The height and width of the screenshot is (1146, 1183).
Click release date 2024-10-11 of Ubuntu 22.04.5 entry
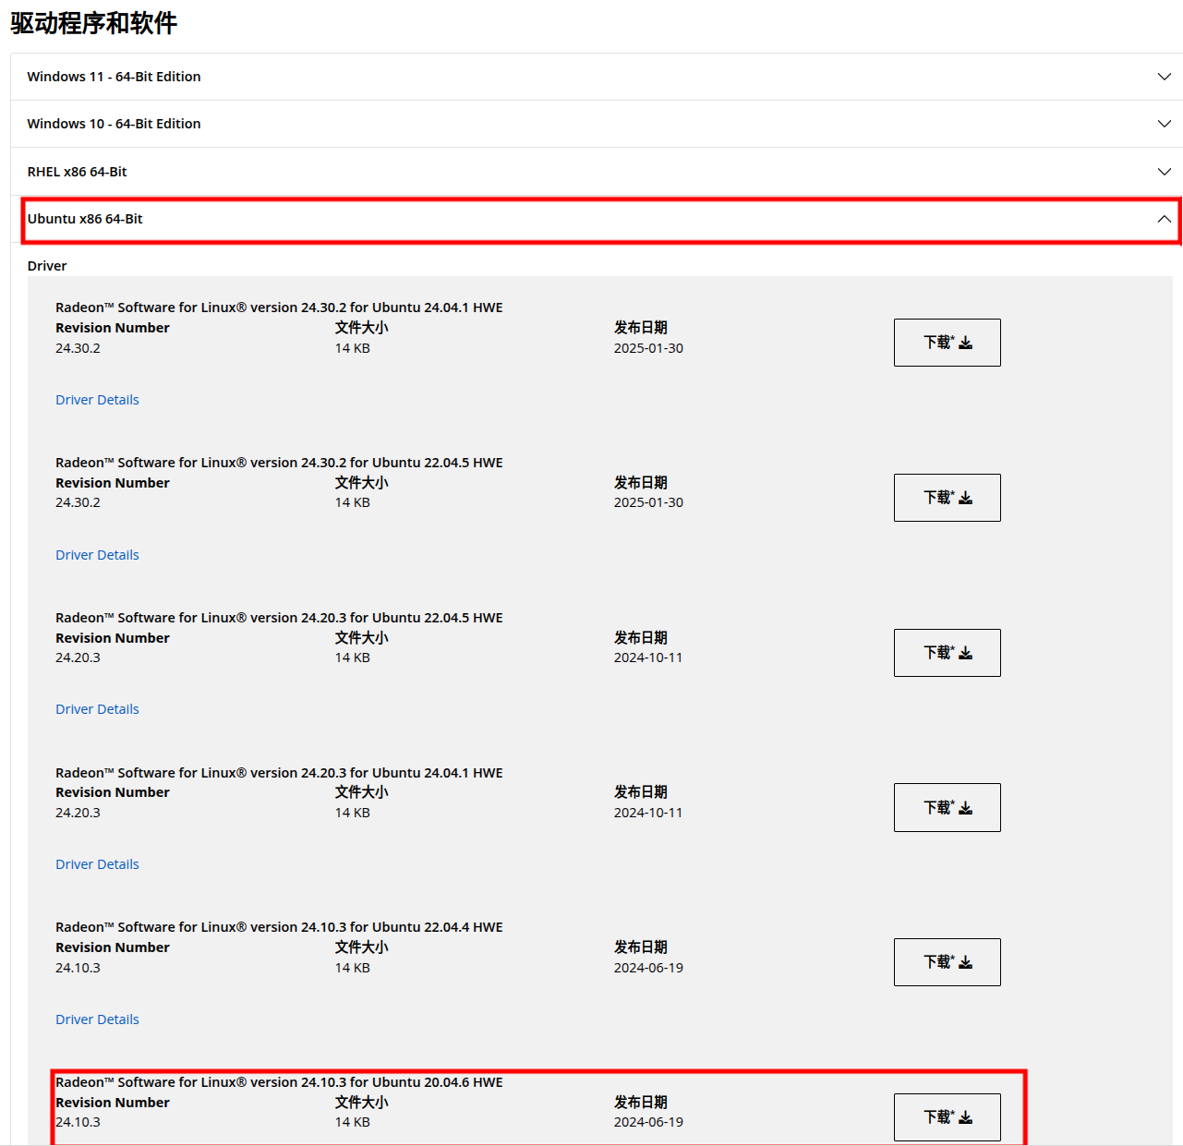coord(648,657)
